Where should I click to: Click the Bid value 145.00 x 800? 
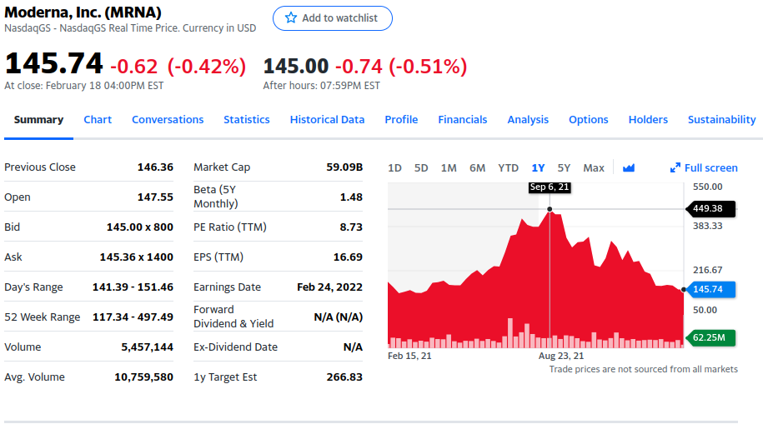pyautogui.click(x=139, y=227)
